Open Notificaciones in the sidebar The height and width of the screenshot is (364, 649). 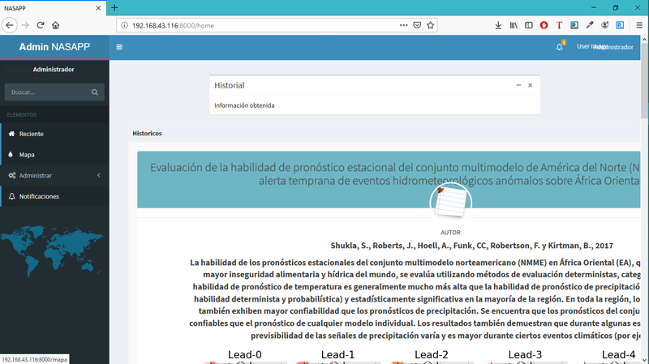coord(38,196)
